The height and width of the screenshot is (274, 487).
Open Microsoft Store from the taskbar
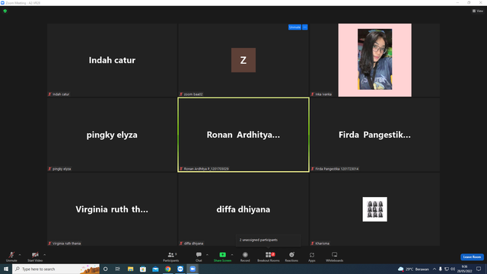[143, 269]
